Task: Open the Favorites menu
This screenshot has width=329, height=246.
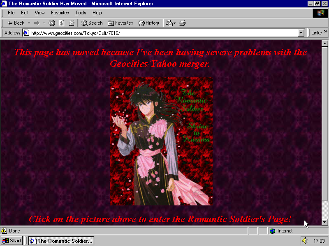Action: coord(60,13)
